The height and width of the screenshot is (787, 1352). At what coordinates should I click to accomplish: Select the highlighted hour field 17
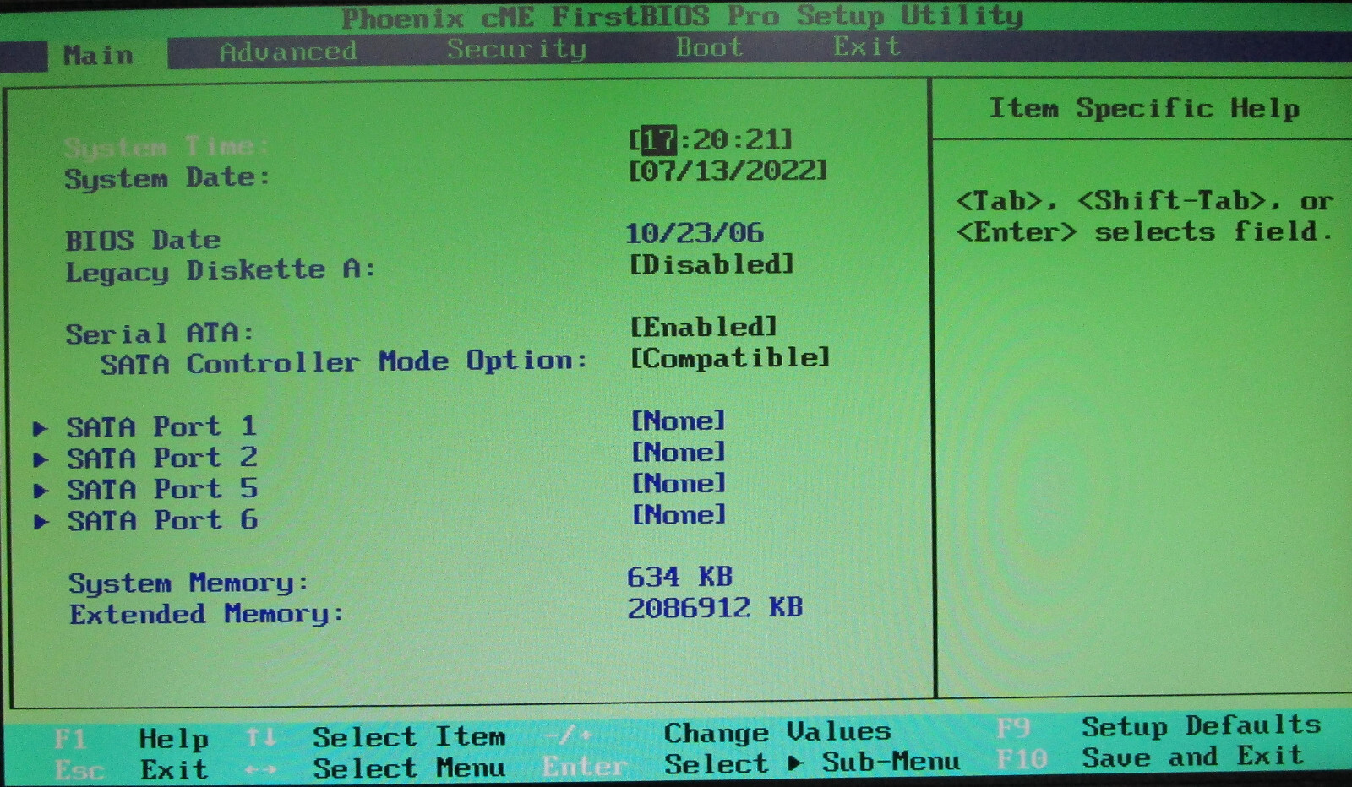(659, 139)
